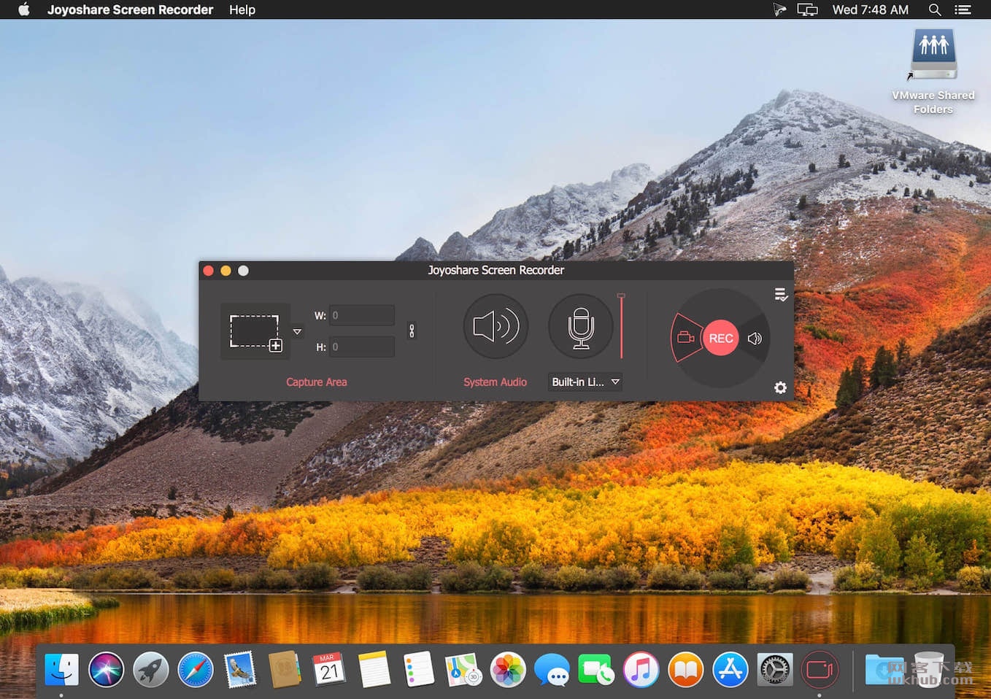Image resolution: width=991 pixels, height=699 pixels.
Task: Open App Store from the Dock
Action: pos(730,669)
